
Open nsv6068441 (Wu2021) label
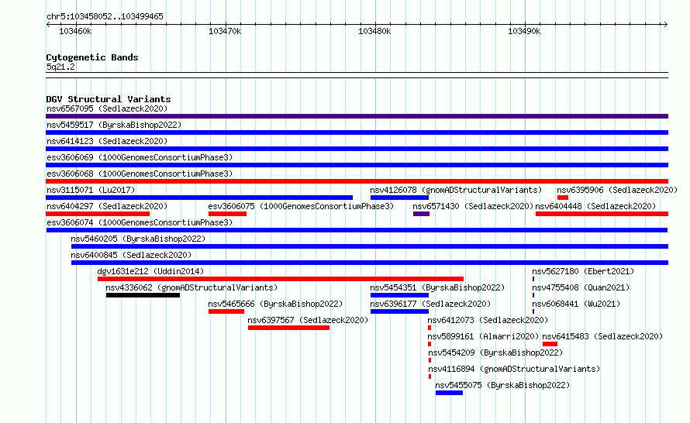click(576, 304)
